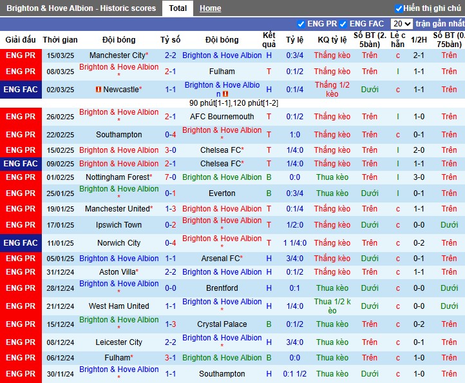The height and width of the screenshot is (383, 465).
Task: Uncheck the ENG PR filter checkbox
Action: click(x=301, y=24)
